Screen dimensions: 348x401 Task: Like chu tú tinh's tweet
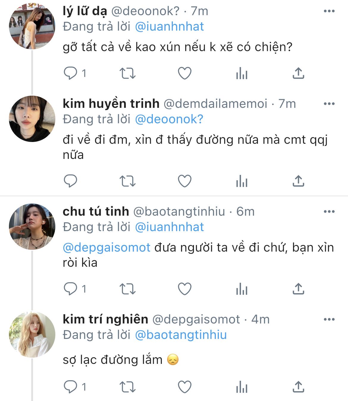point(184,289)
